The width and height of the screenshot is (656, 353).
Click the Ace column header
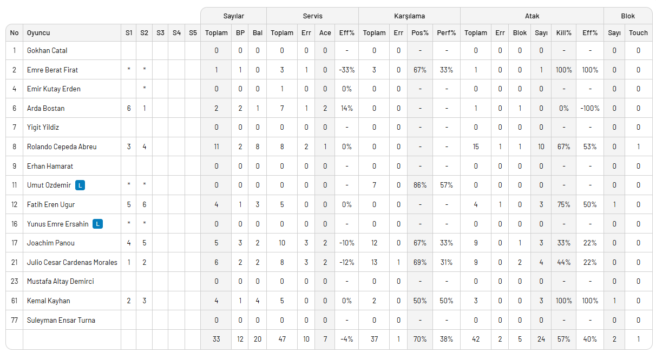325,33
